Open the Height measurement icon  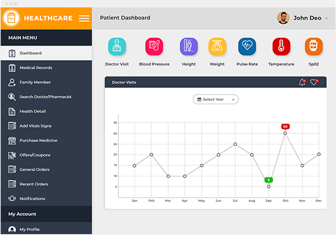click(x=188, y=47)
